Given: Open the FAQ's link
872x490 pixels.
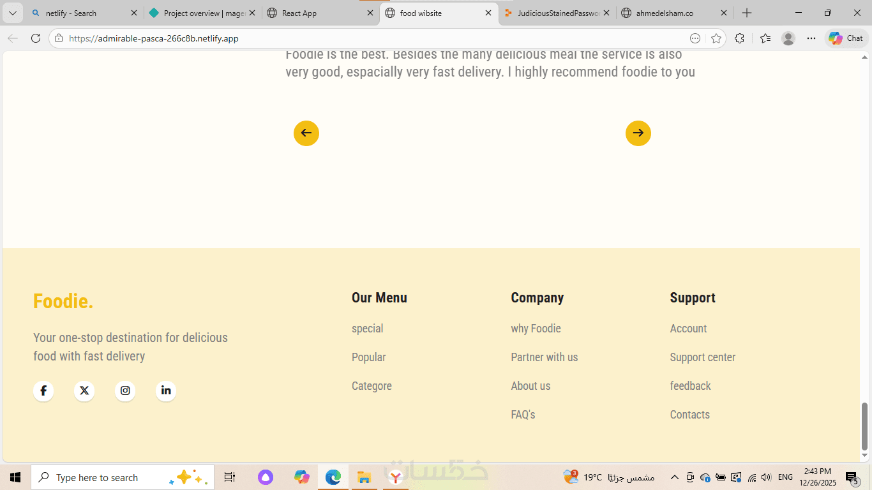Looking at the screenshot, I should [523, 415].
